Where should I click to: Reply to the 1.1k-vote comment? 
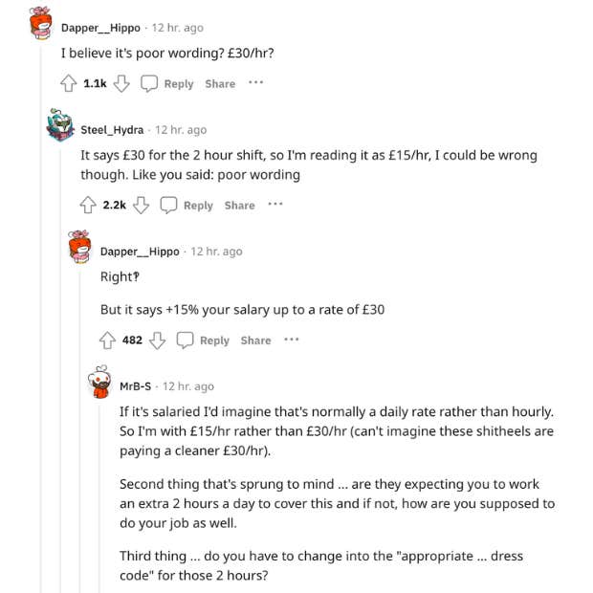tap(167, 83)
